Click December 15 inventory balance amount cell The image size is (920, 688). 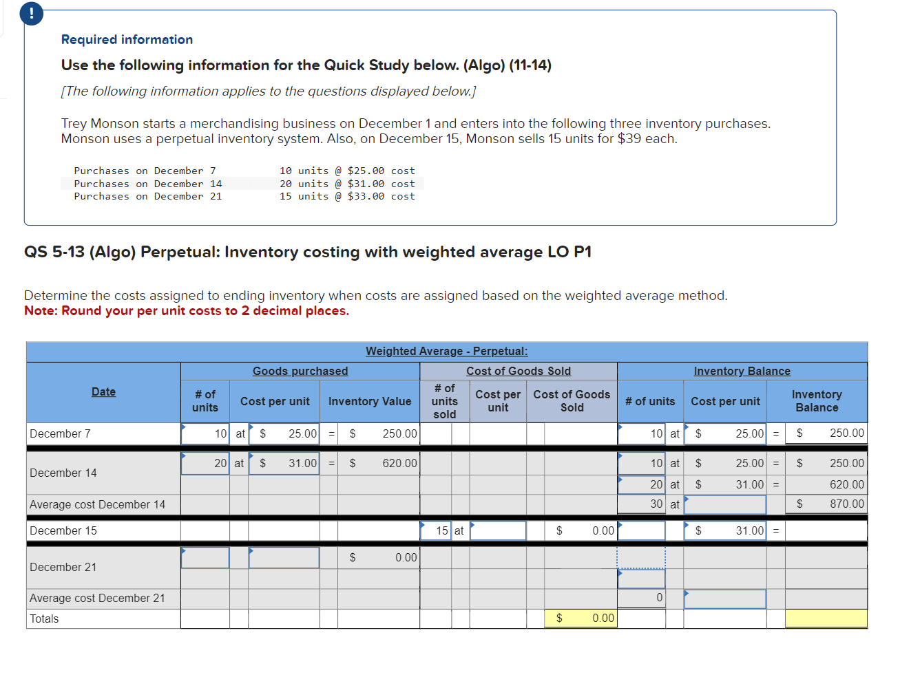(826, 530)
